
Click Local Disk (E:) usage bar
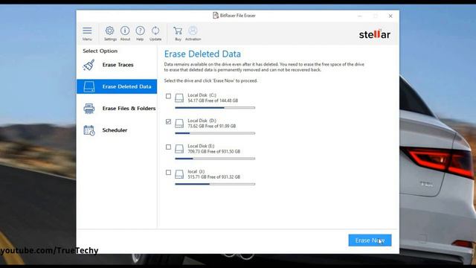click(x=215, y=159)
